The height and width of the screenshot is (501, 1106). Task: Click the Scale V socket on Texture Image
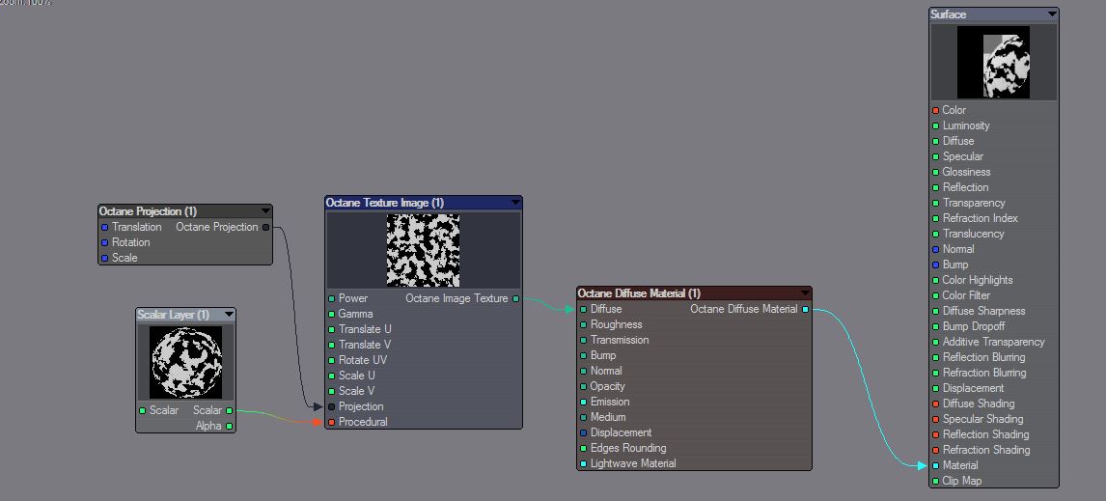[x=331, y=391]
